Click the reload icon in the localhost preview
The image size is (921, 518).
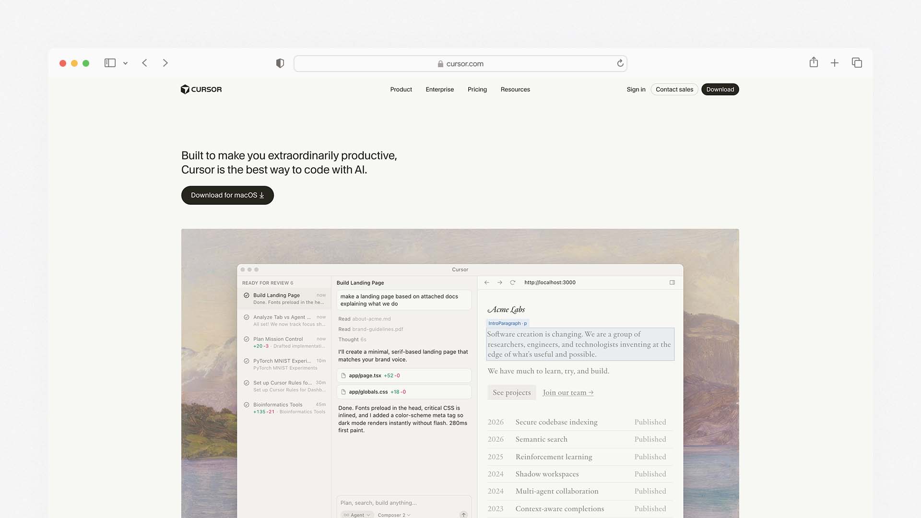coord(512,283)
